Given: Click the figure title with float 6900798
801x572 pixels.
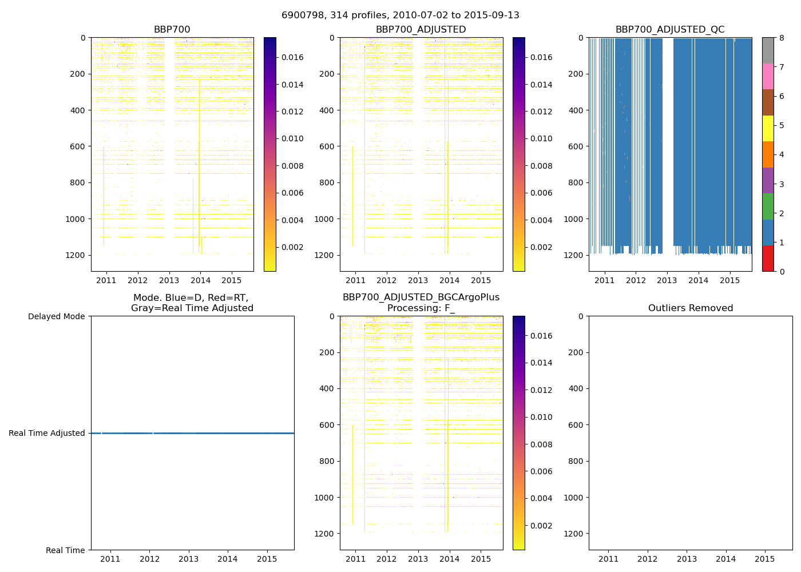Looking at the screenshot, I should (x=400, y=15).
